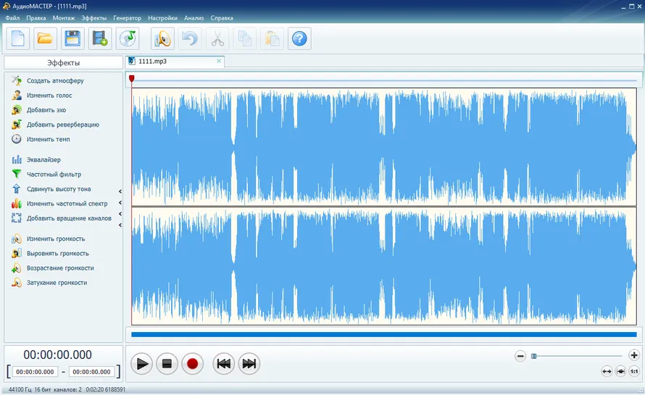Image resolution: width=645 pixels, height=395 pixels.
Task: Open the Генератор menu
Action: (127, 18)
